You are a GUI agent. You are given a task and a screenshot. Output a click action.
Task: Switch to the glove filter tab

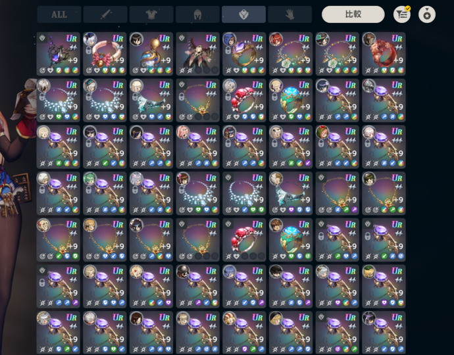(x=290, y=14)
